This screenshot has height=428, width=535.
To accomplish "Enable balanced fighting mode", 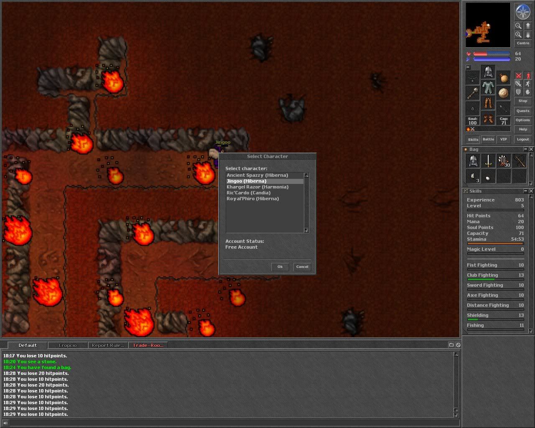I will click(x=518, y=84).
